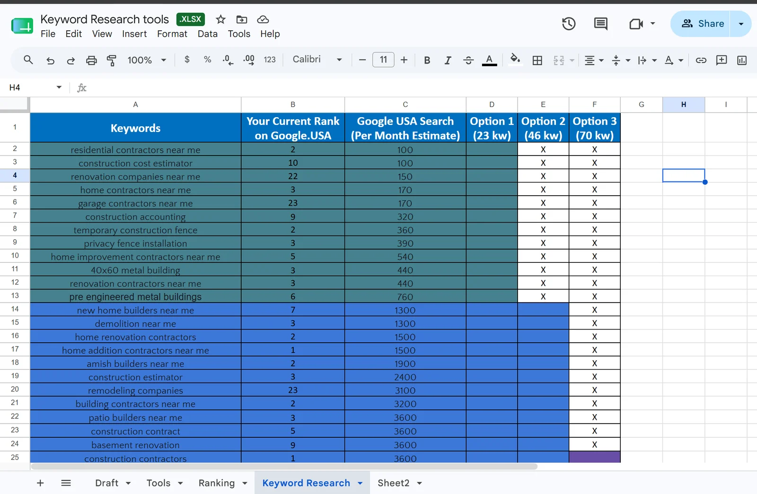Insert a comment from toolbar
Image resolution: width=757 pixels, height=494 pixels.
pyautogui.click(x=722, y=60)
